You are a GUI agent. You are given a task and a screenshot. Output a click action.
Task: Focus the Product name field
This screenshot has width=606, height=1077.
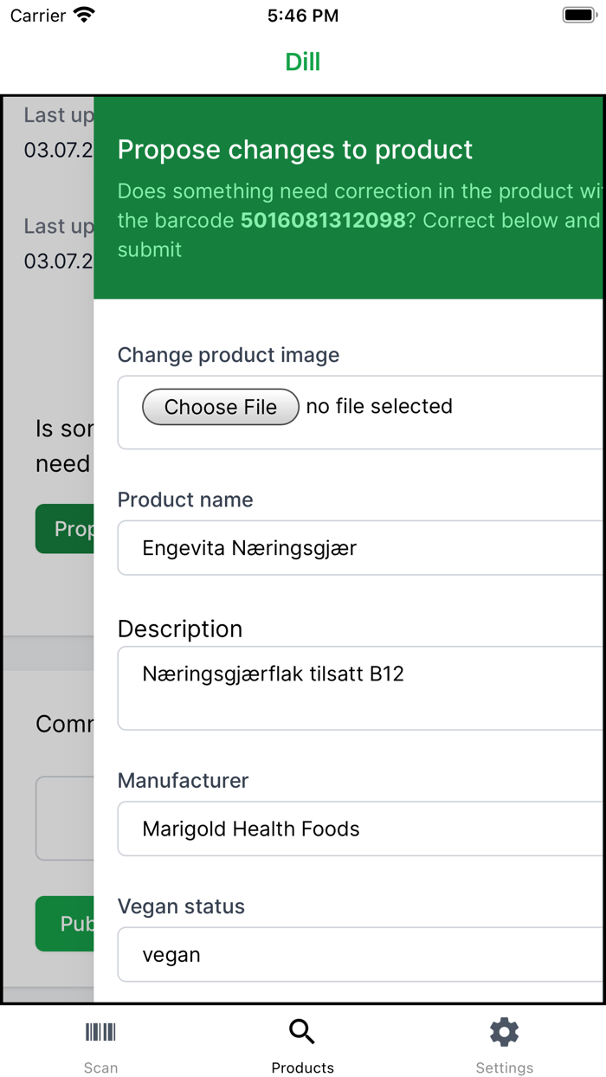tap(360, 548)
